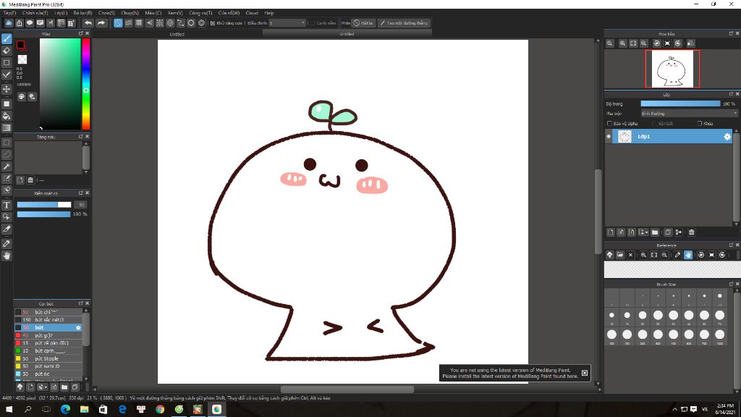Click the canvas horizontal scrollbar
The height and width of the screenshot is (417, 741).
(x=347, y=389)
